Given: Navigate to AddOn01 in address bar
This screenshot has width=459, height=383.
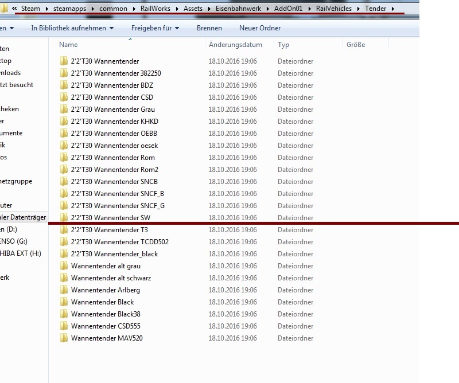Looking at the screenshot, I should click(x=288, y=9).
